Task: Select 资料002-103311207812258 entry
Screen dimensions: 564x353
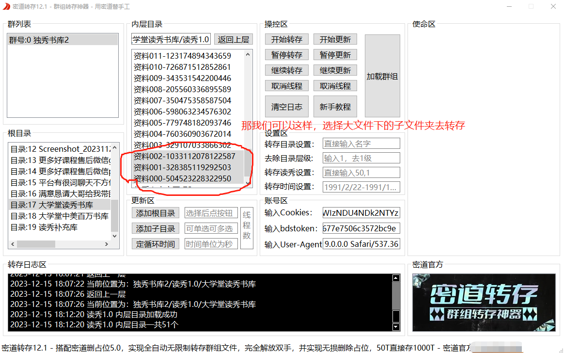Action: coord(188,156)
